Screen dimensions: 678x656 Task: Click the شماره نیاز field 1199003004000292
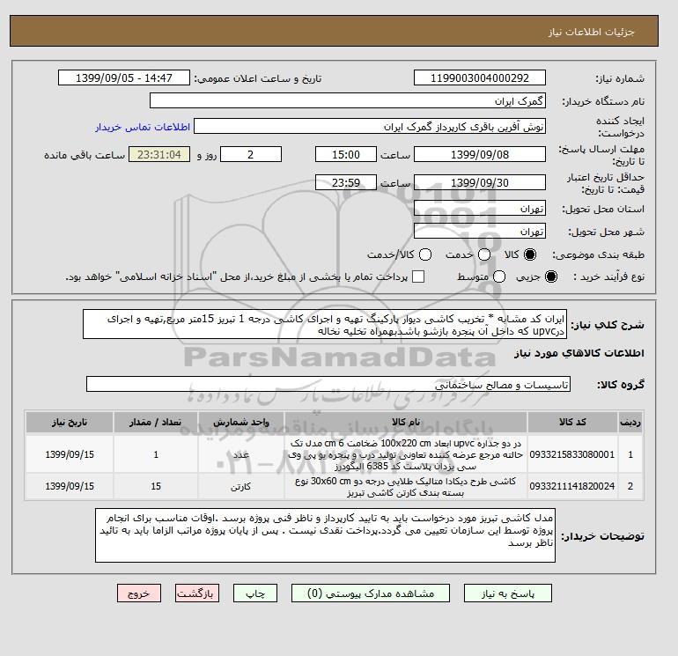[x=480, y=77]
